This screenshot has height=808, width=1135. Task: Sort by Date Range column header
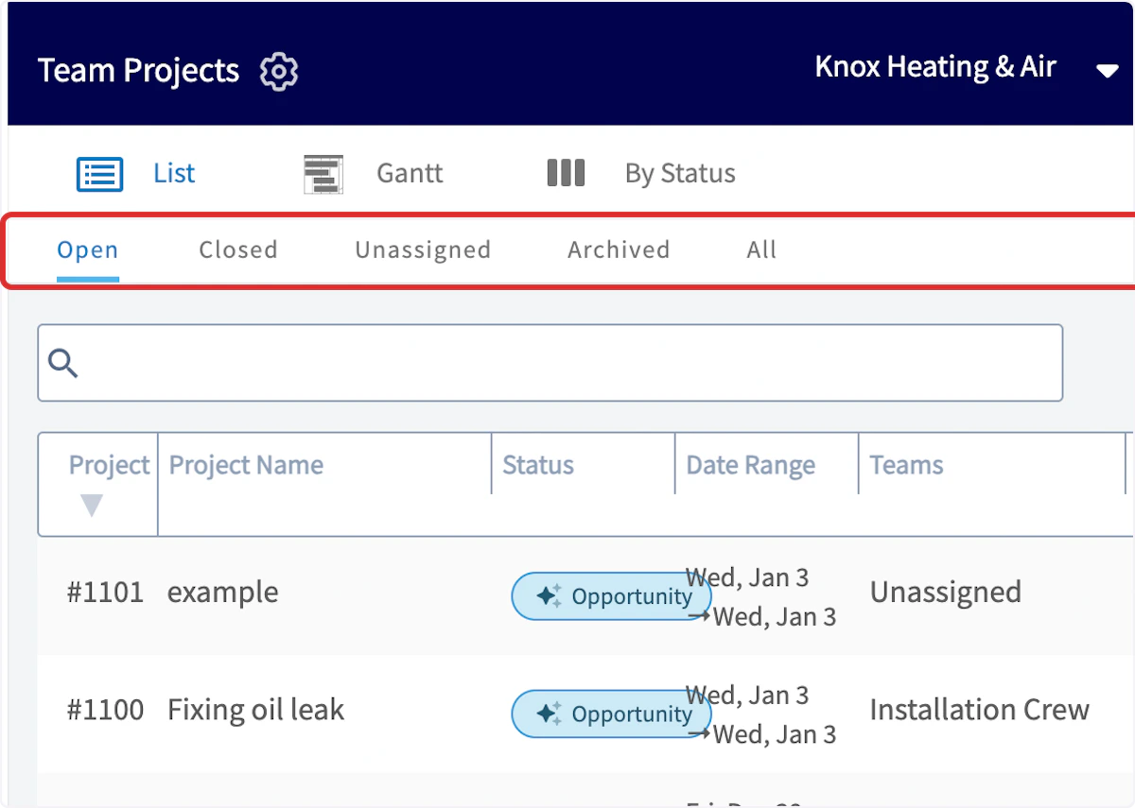pos(751,465)
